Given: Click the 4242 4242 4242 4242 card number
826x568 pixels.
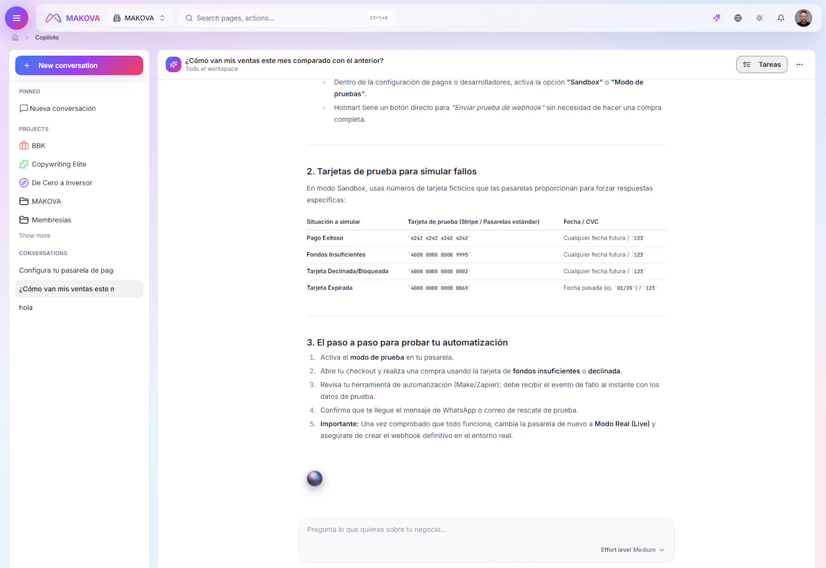Looking at the screenshot, I should point(439,239).
